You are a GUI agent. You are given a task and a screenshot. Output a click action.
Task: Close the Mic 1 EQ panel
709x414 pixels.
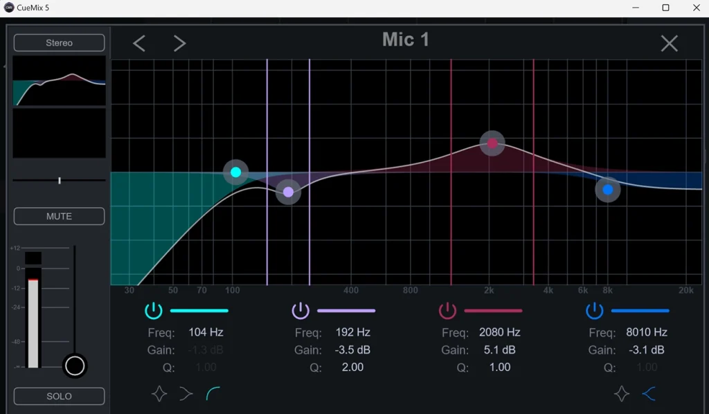[669, 44]
